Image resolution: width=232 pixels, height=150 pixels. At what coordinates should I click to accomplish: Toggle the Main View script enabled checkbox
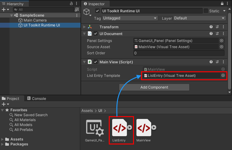[x=96, y=62]
